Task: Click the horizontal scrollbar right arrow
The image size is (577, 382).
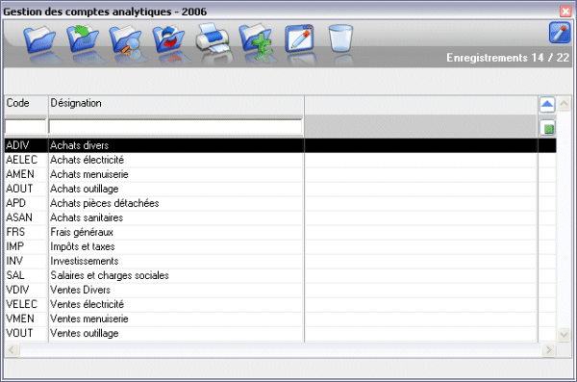Action: point(549,349)
